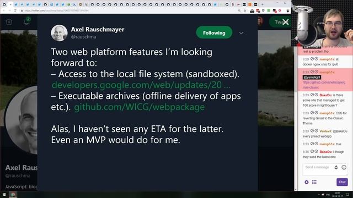Timeout Vesiav3 on the preact webapp message
The width and height of the screenshot is (353, 198).
(316, 131)
